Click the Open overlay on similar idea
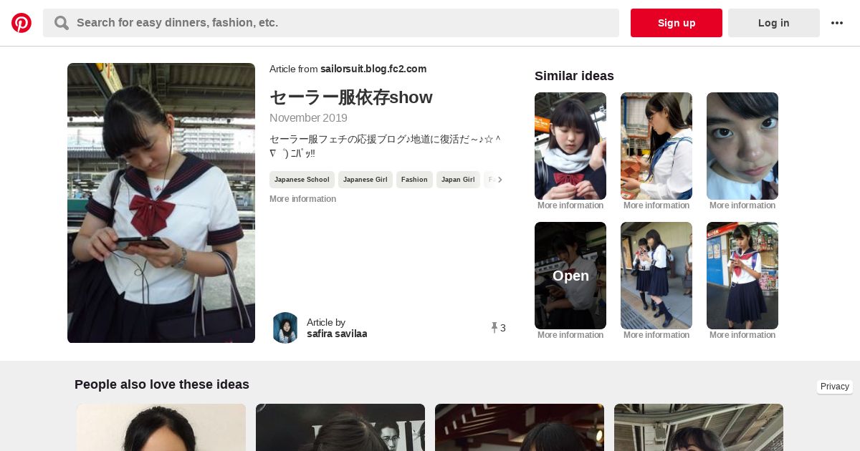 pyautogui.click(x=570, y=276)
